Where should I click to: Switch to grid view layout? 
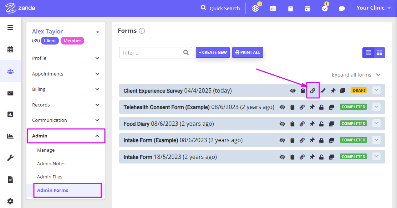[x=379, y=53]
